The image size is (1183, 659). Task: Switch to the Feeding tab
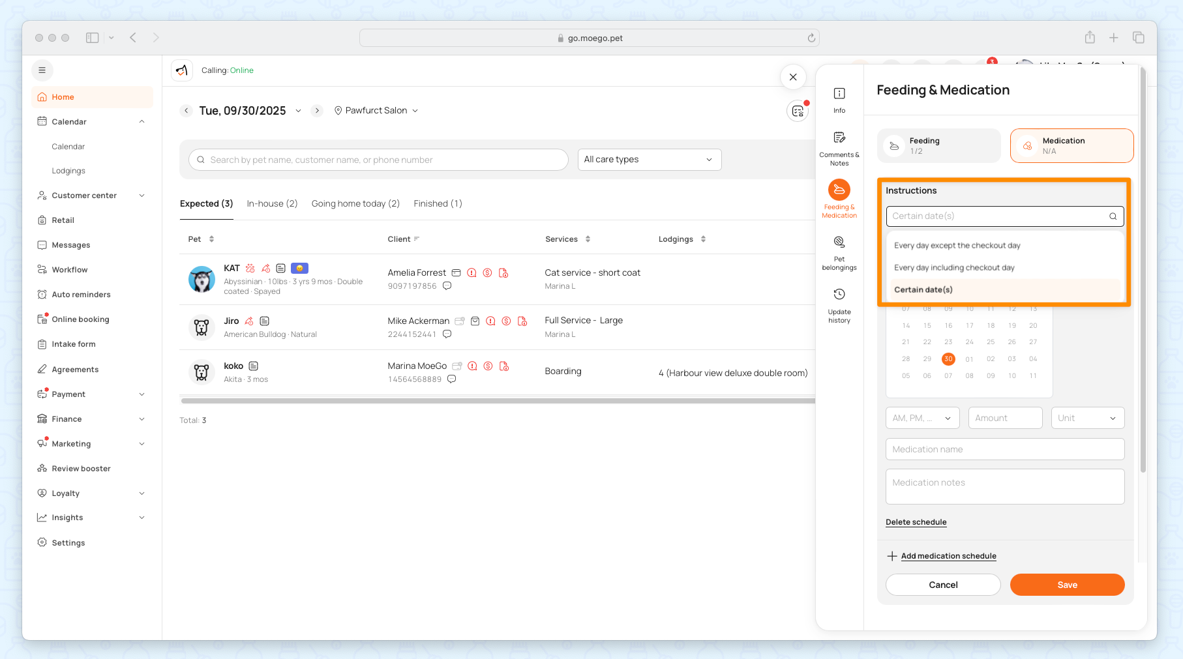click(x=938, y=145)
